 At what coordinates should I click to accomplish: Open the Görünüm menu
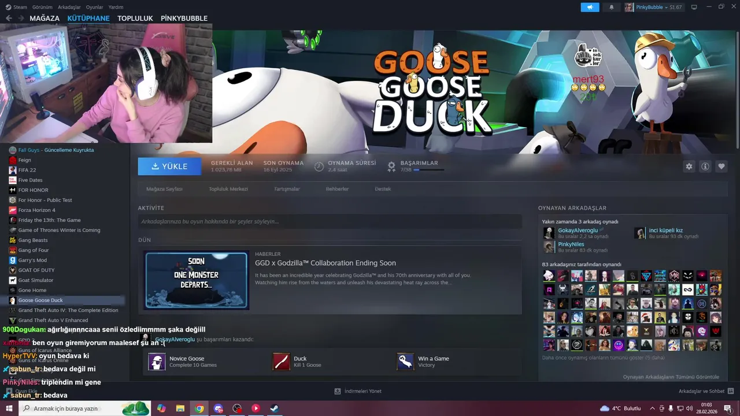click(42, 7)
